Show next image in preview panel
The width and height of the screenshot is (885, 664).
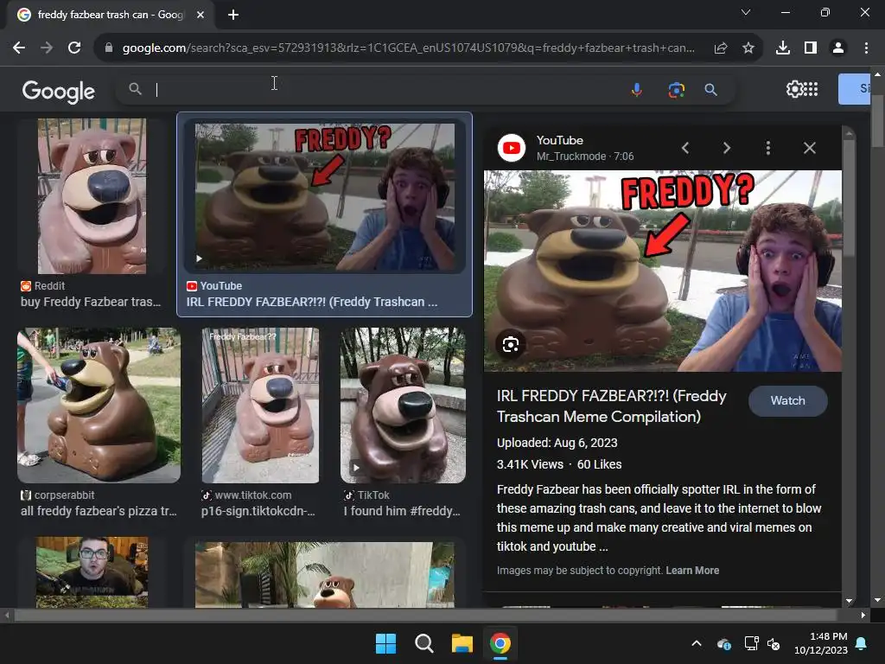point(726,148)
